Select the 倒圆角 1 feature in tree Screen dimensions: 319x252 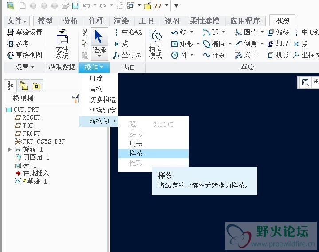(x=32, y=157)
